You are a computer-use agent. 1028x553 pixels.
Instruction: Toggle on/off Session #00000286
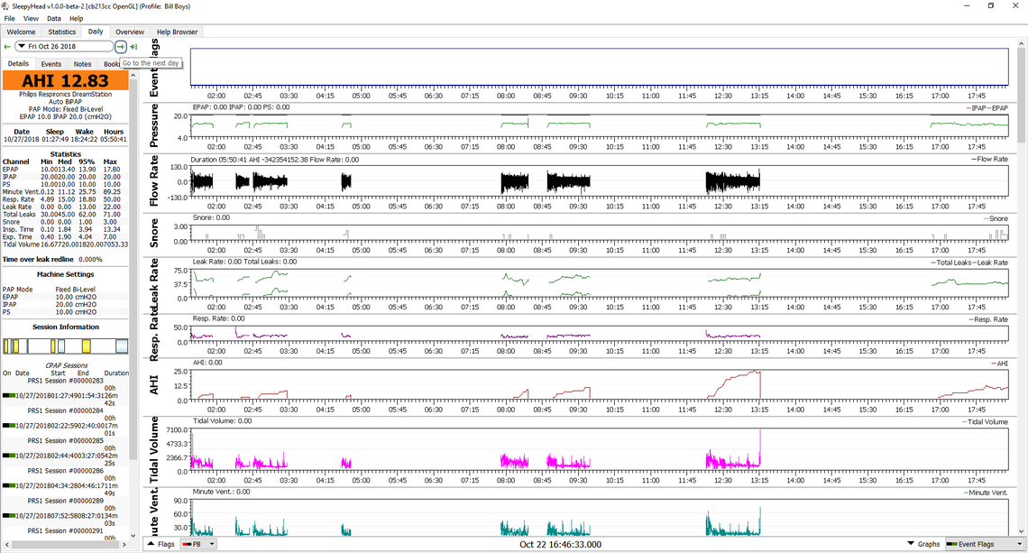click(8, 485)
